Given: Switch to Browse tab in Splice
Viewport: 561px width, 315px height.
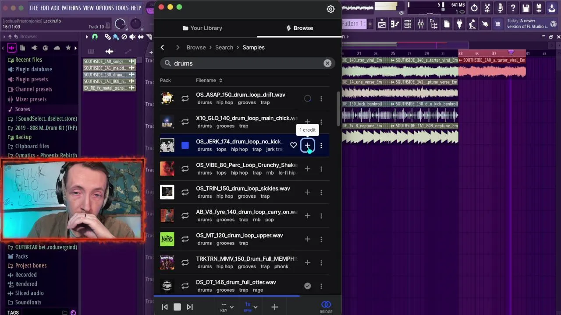Looking at the screenshot, I should [x=299, y=28].
